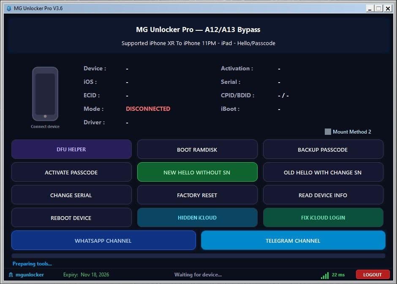Click the DISCONNECTED mode status
Screen dimensions: 397x284
tap(148, 109)
